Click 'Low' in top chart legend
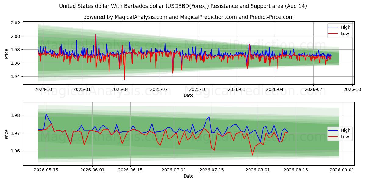 345,34
